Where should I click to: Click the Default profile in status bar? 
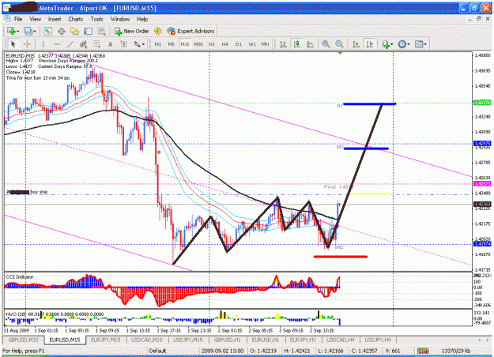[157, 351]
